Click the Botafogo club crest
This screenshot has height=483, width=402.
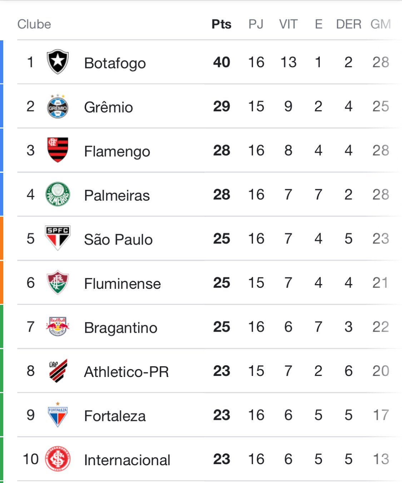click(58, 62)
